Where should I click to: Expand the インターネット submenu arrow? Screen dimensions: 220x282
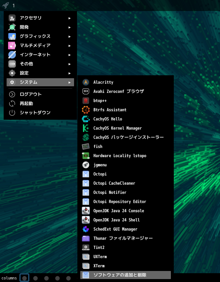click(70, 55)
